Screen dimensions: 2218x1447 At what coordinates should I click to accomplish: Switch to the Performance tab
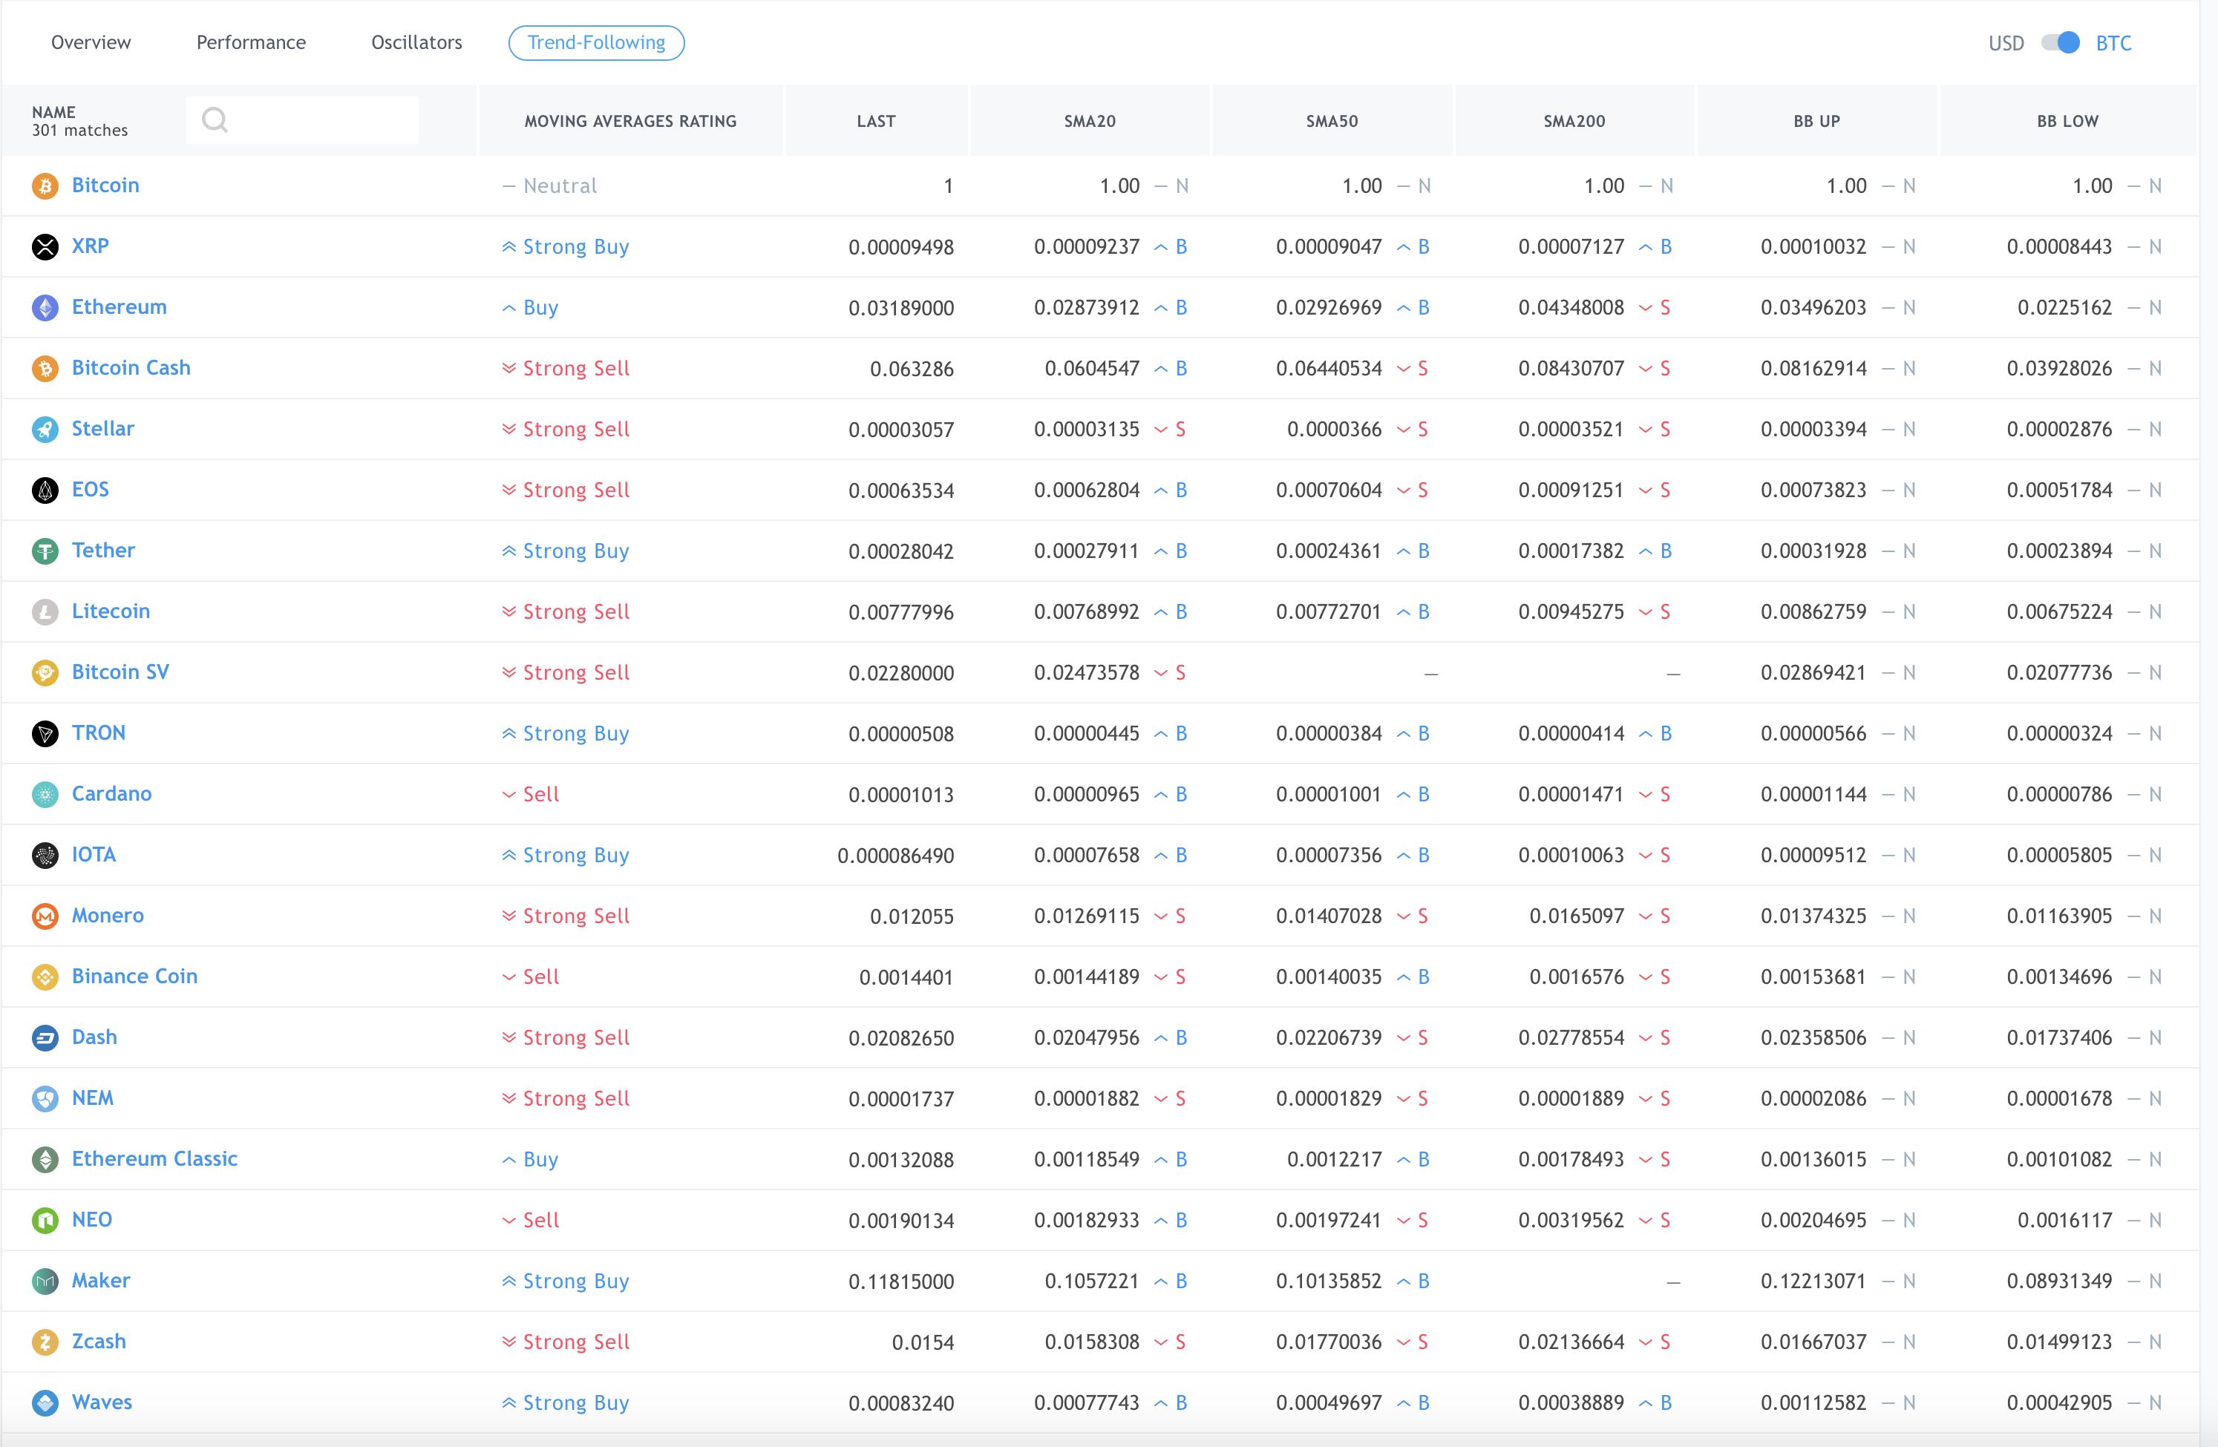point(251,43)
